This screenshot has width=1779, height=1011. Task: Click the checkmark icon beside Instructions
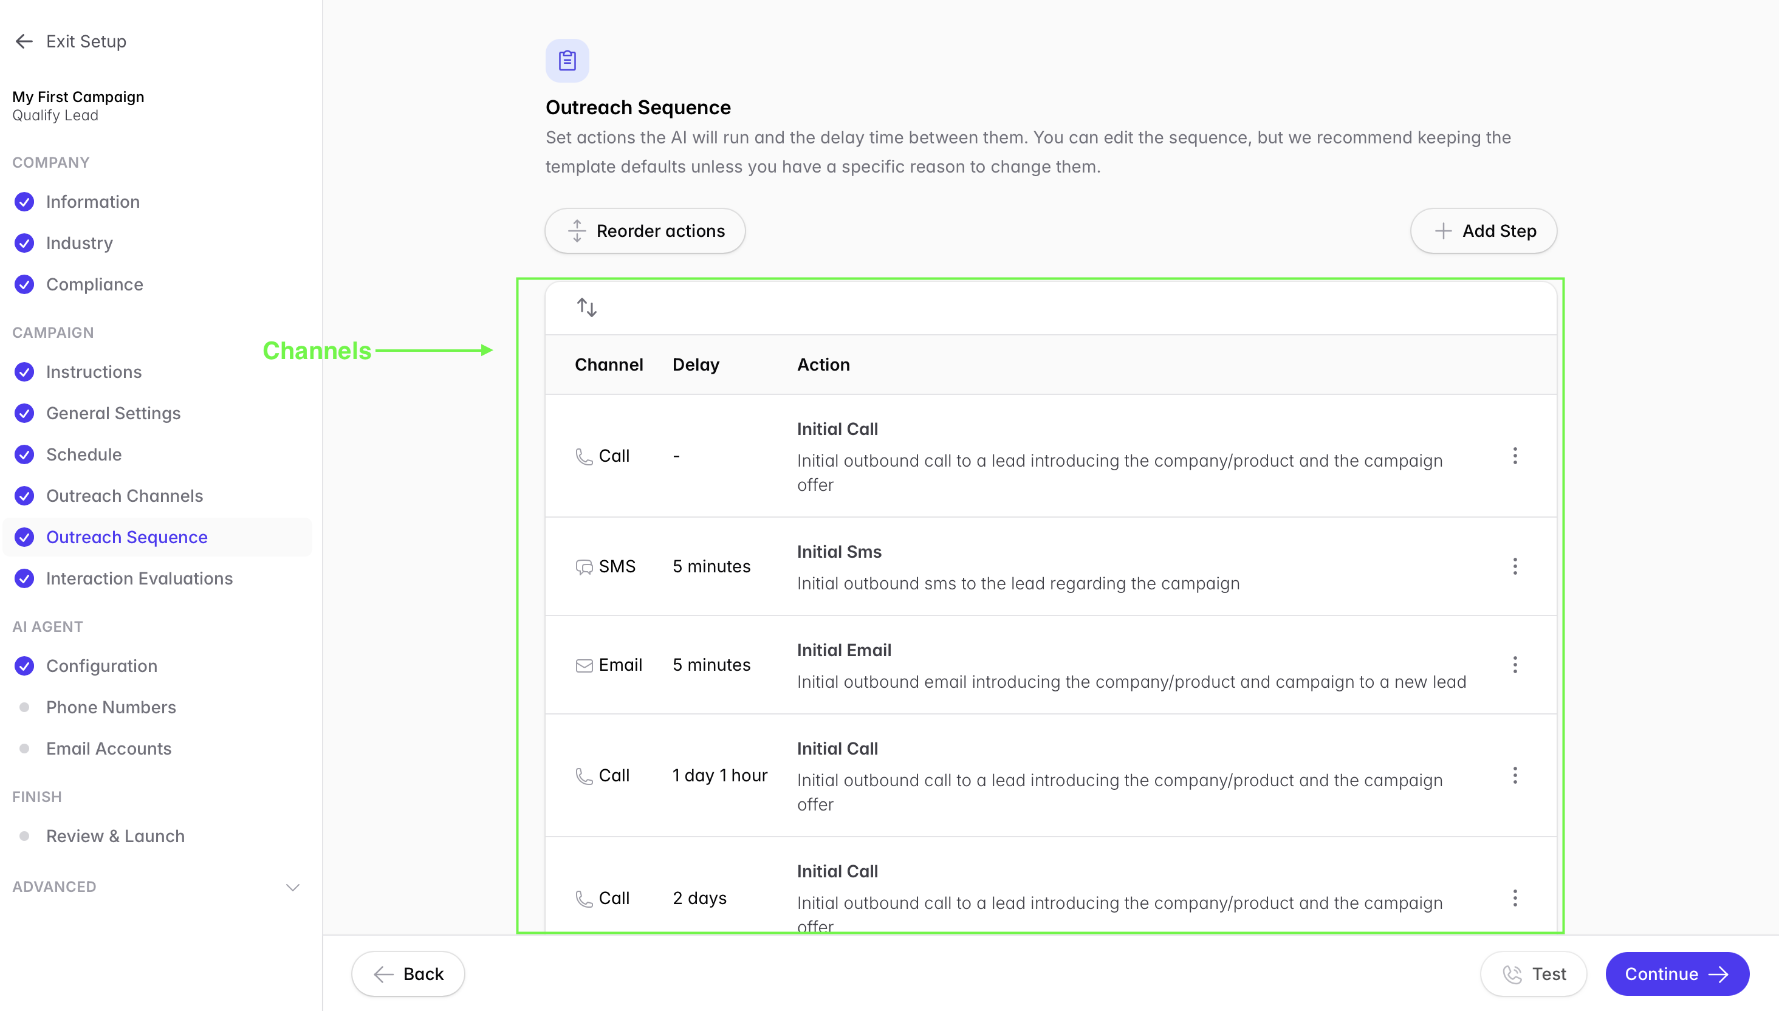(24, 372)
